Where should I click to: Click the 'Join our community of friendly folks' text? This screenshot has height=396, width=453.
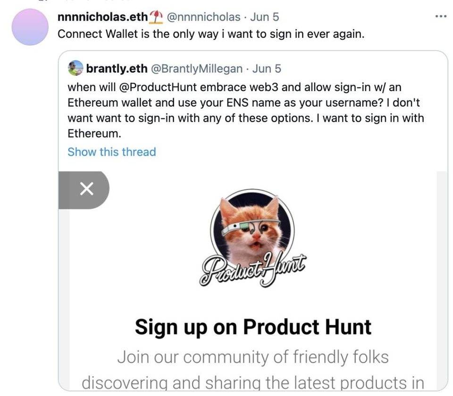[253, 357]
